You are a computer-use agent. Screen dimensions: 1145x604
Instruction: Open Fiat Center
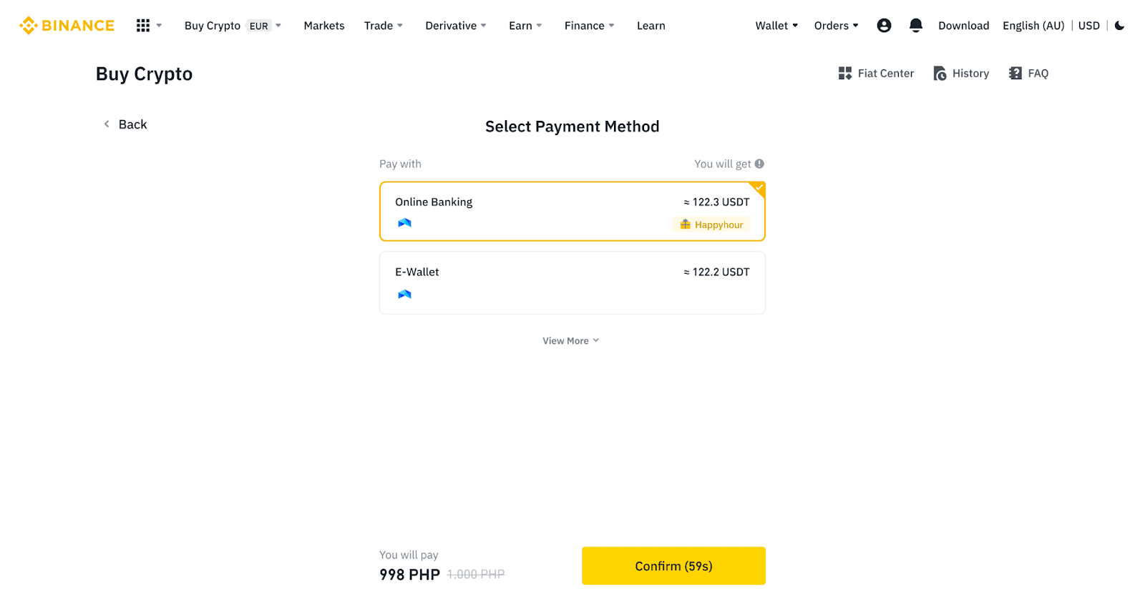pos(876,74)
